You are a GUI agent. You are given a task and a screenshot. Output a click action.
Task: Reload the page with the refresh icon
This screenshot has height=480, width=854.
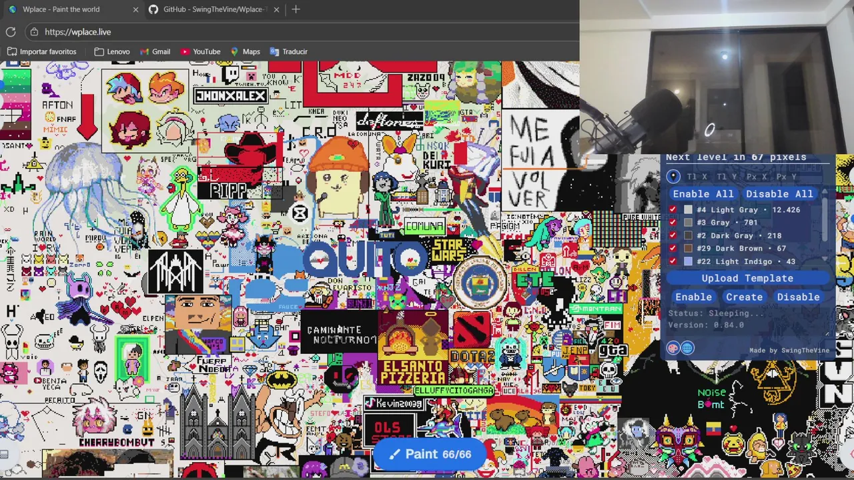11,32
